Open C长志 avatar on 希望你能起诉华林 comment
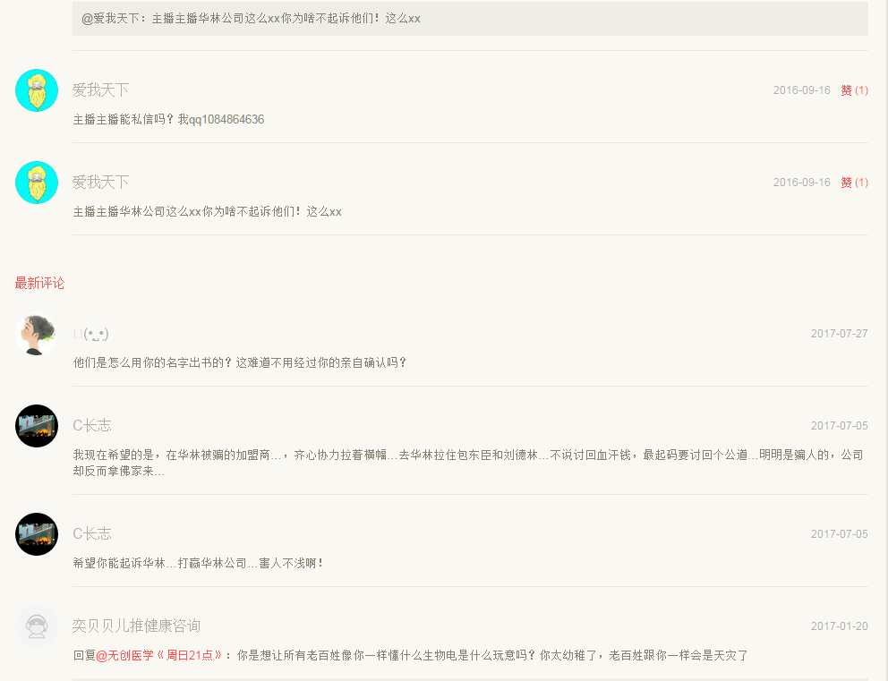The height and width of the screenshot is (681, 888). (x=37, y=534)
